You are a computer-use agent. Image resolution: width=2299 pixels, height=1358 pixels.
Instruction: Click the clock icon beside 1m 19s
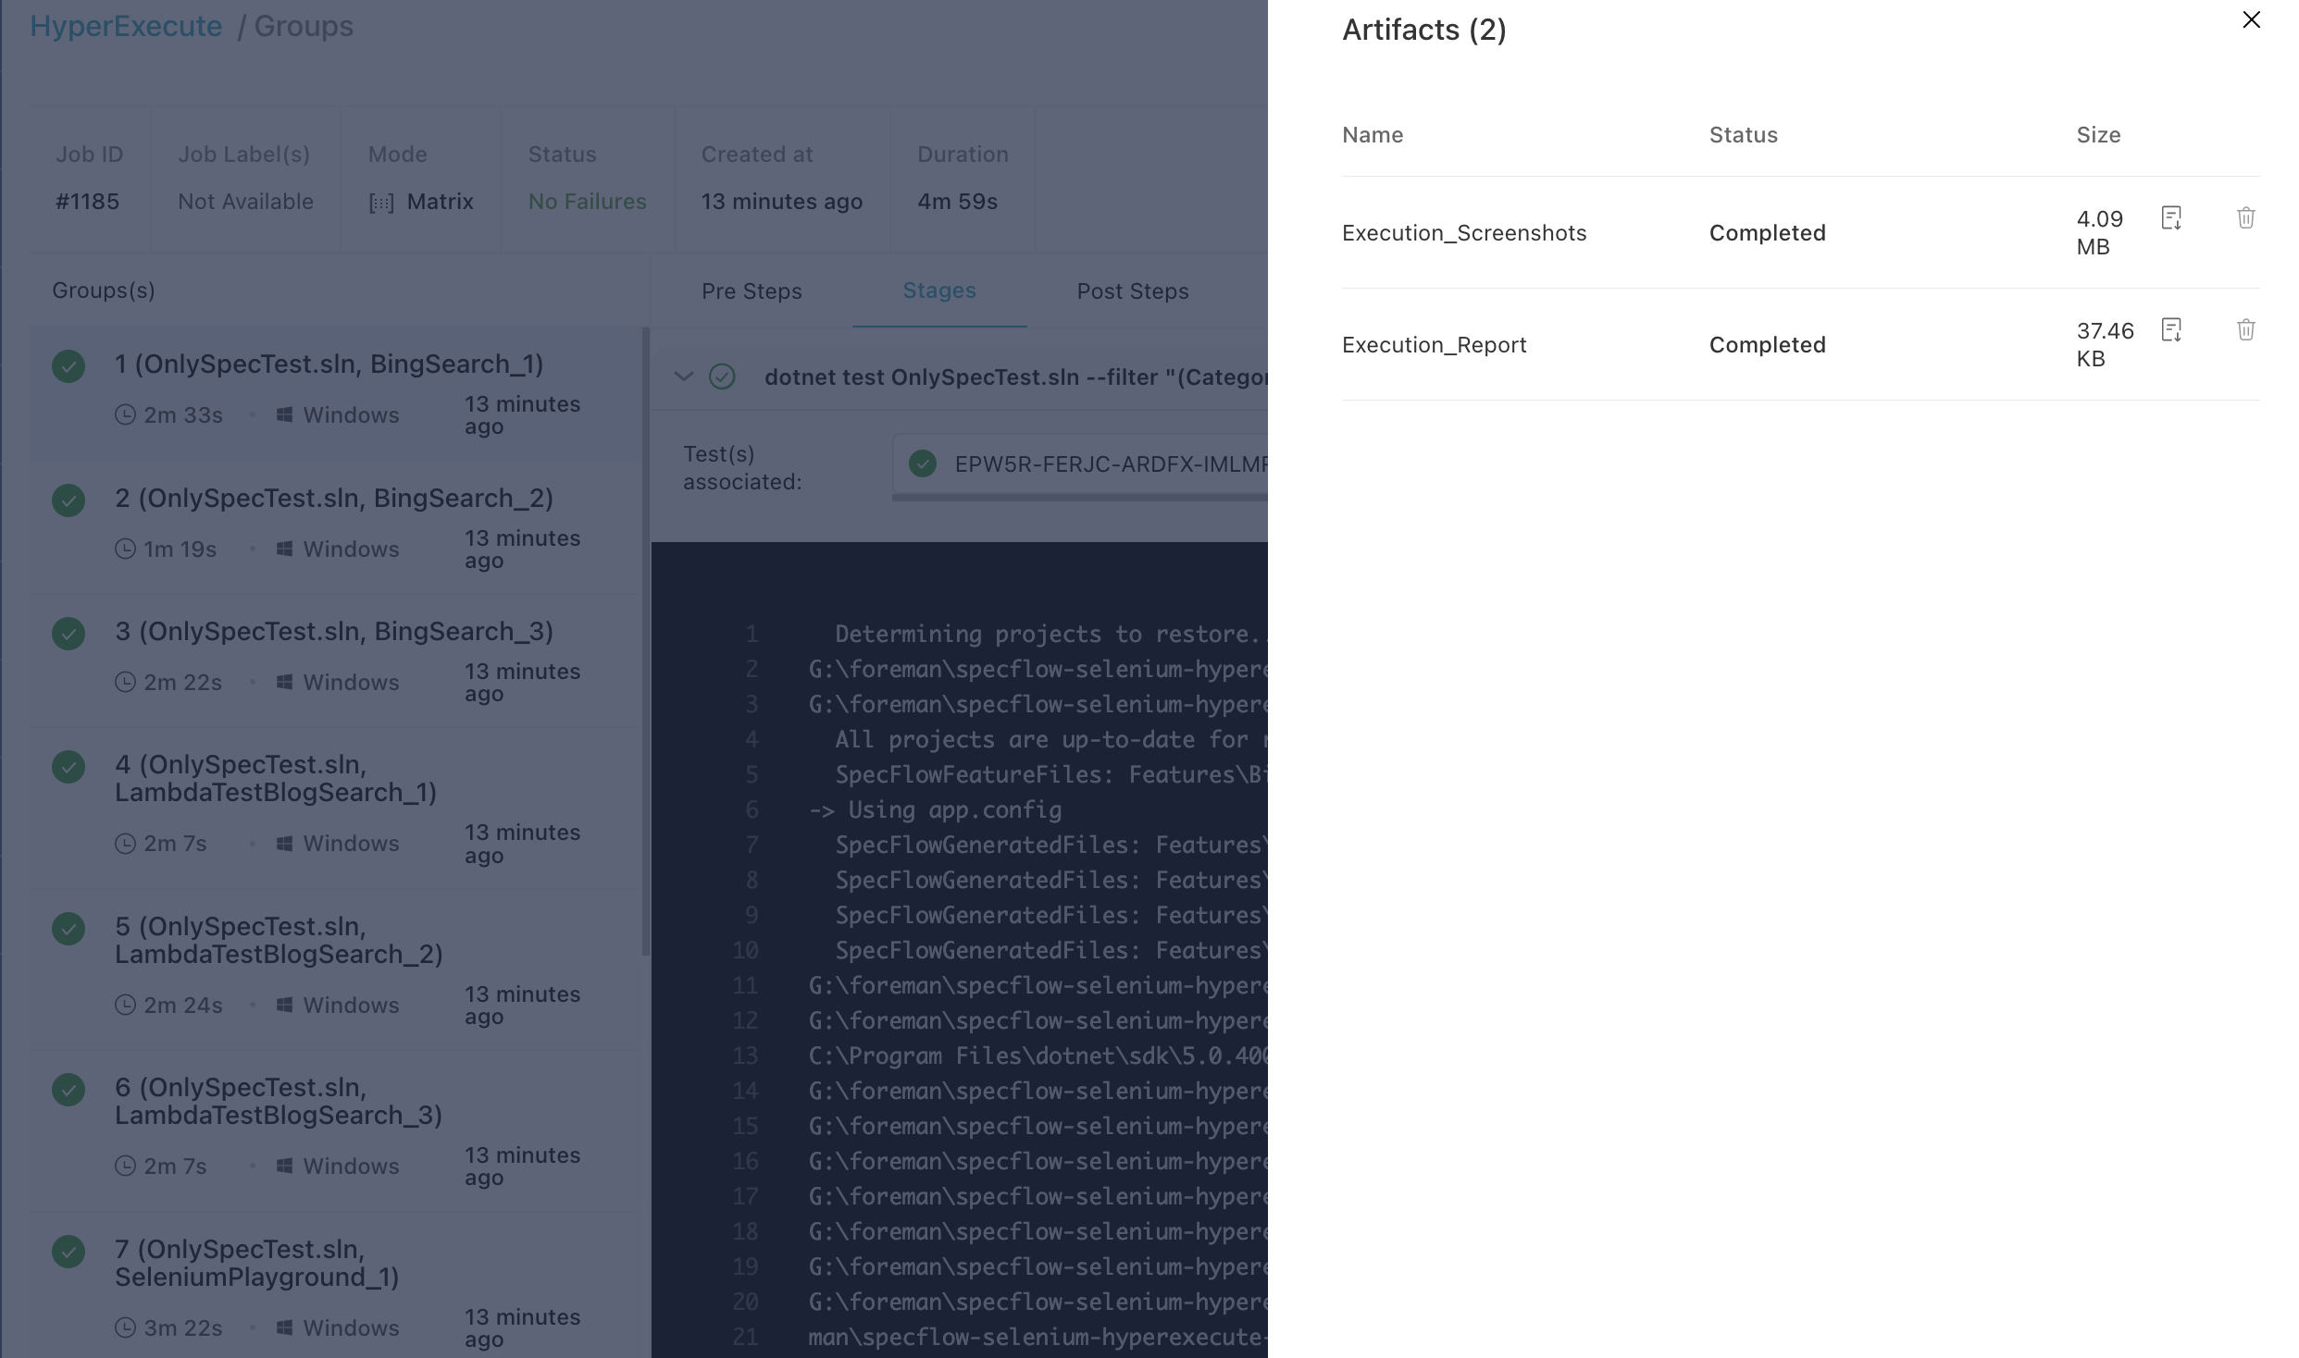[x=125, y=549]
